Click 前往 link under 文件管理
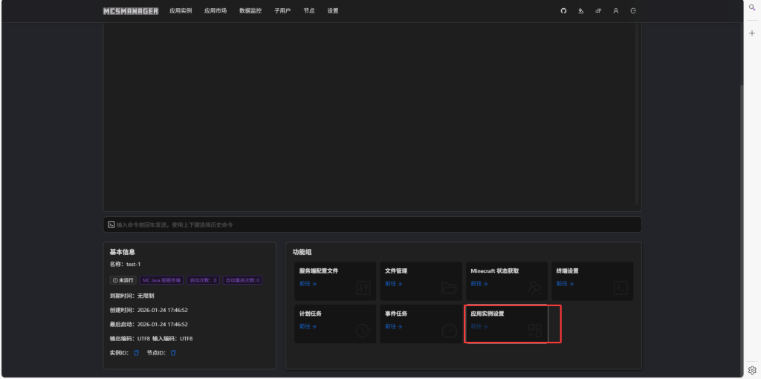This screenshot has width=761, height=379. 393,284
